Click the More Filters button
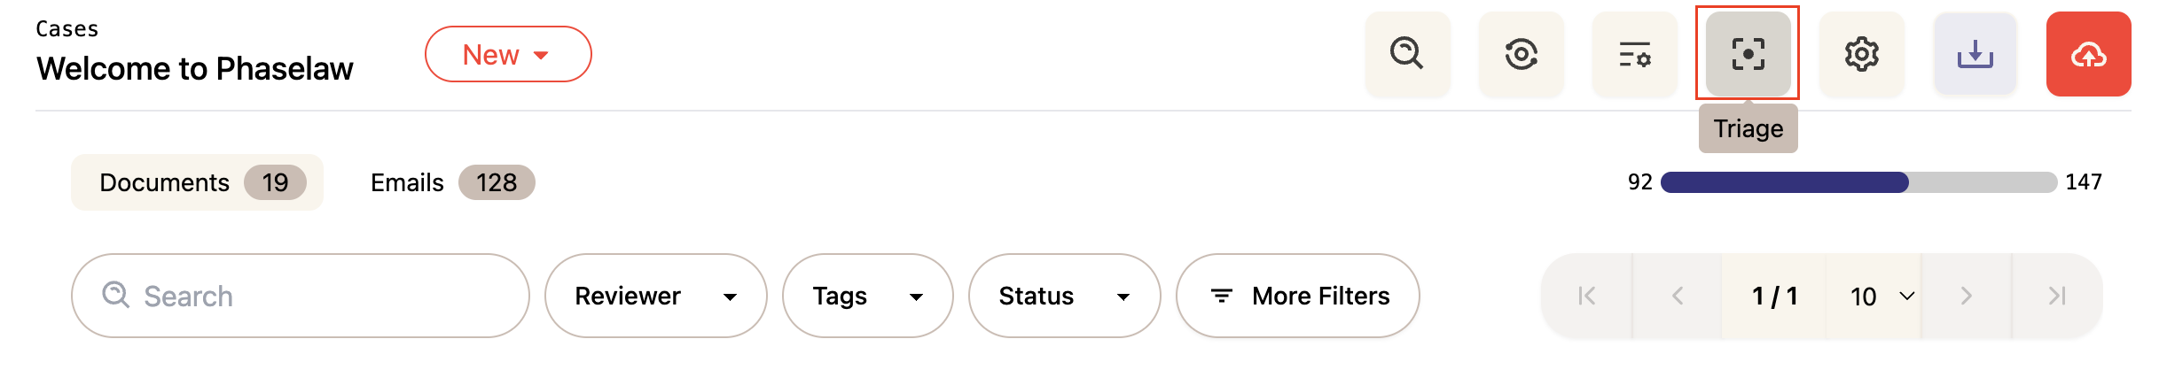This screenshot has width=2167, height=370. pyautogui.click(x=1297, y=296)
